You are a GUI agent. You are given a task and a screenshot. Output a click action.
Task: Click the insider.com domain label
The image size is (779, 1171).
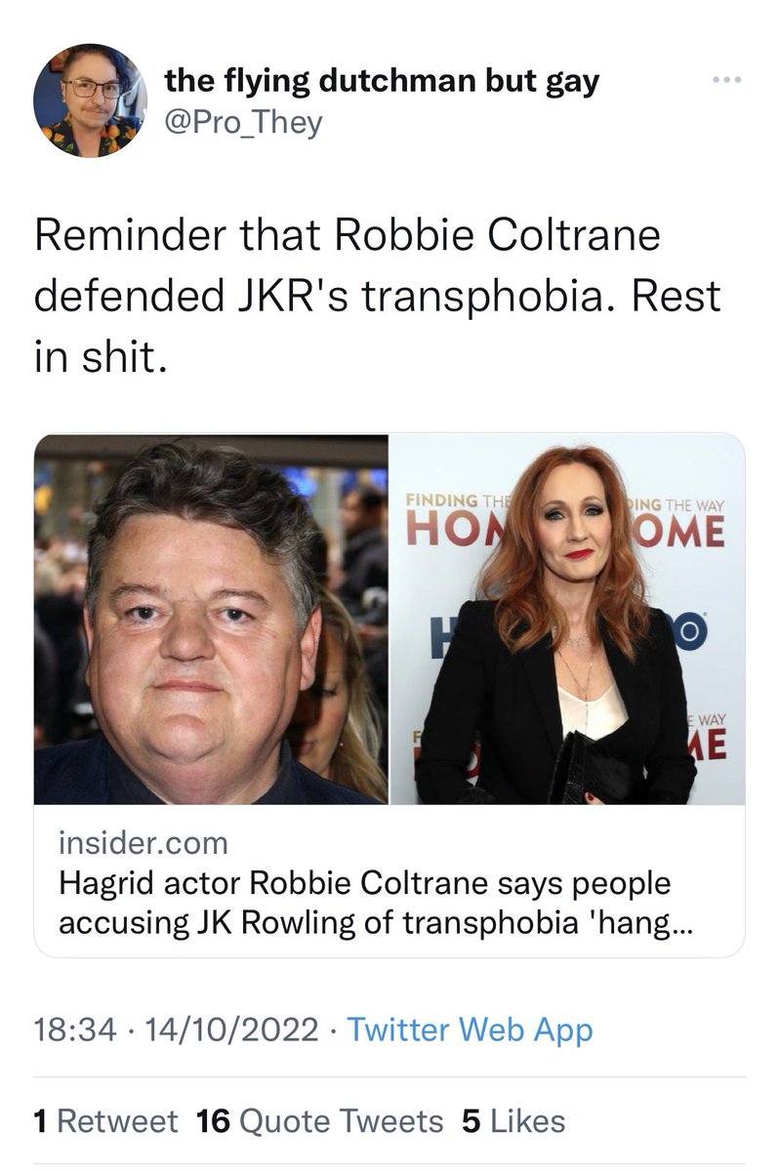[x=143, y=841]
